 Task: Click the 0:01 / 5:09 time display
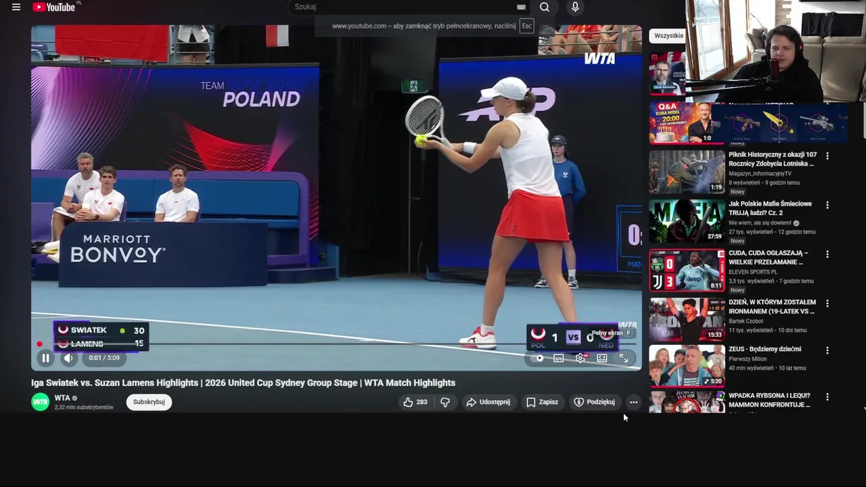104,358
